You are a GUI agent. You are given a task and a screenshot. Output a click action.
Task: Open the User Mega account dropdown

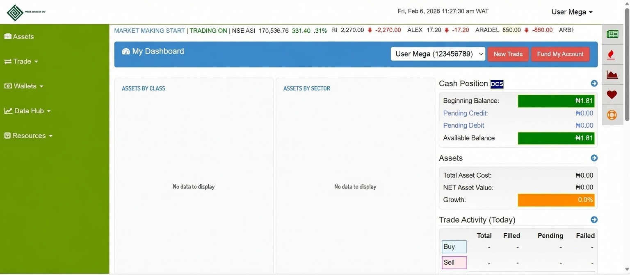coord(572,12)
